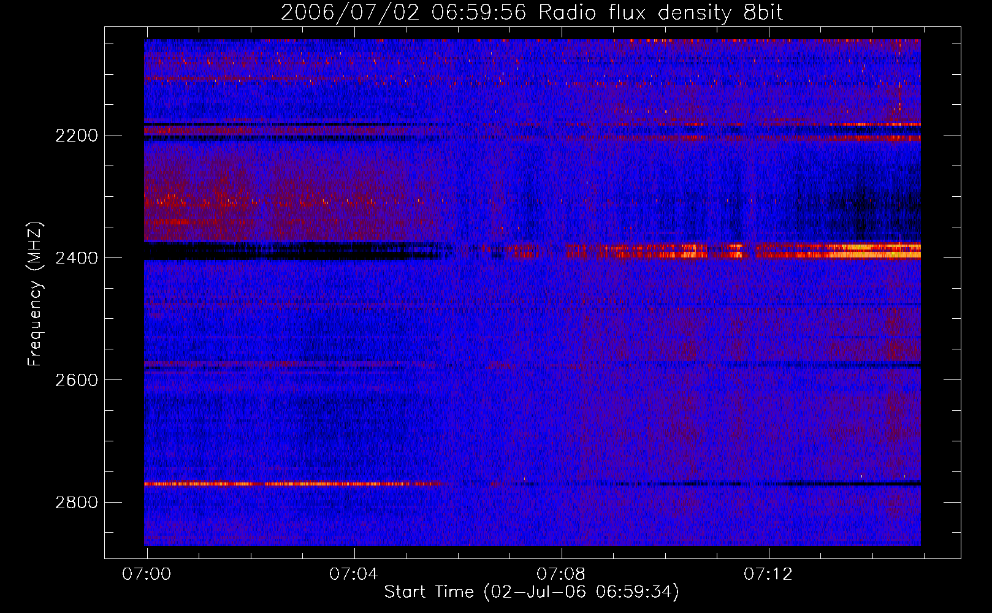The width and height of the screenshot is (992, 613).
Task: Click the 'Frequency (MHZ)' y-axis label
Action: (36, 294)
